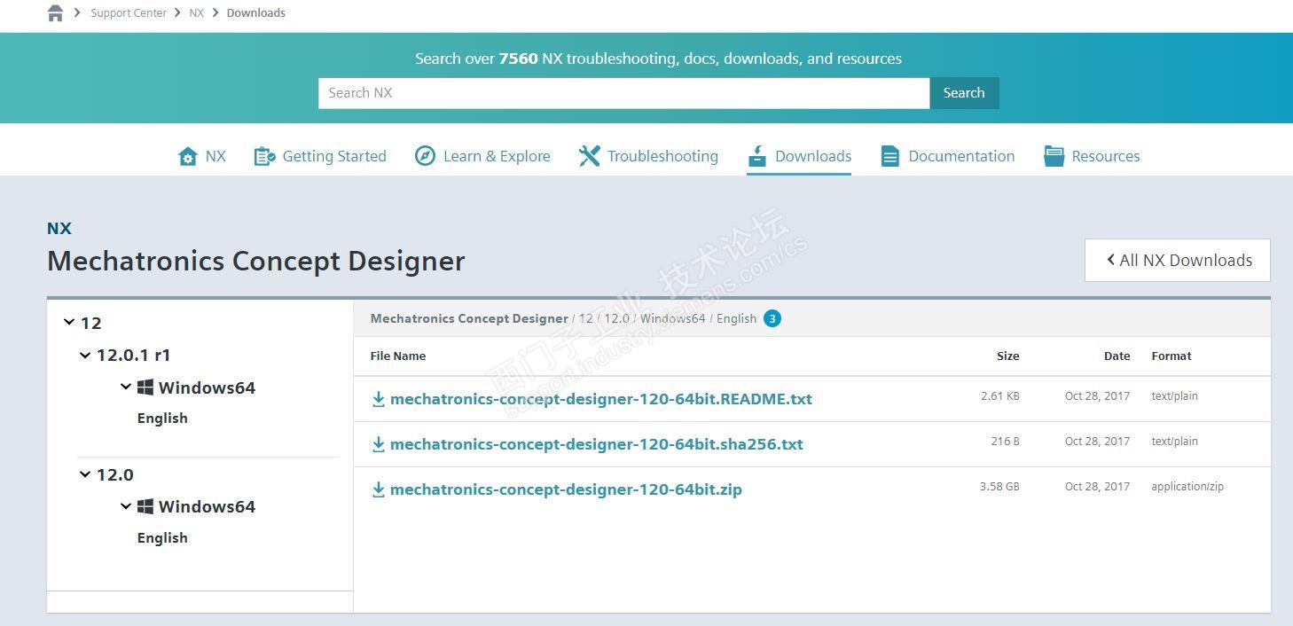This screenshot has width=1293, height=626.
Task: Click Mechatronics Concept Designer path text
Action: point(469,318)
